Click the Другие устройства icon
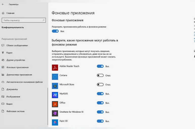The width and height of the screenshot is (195, 129). pos(3,60)
